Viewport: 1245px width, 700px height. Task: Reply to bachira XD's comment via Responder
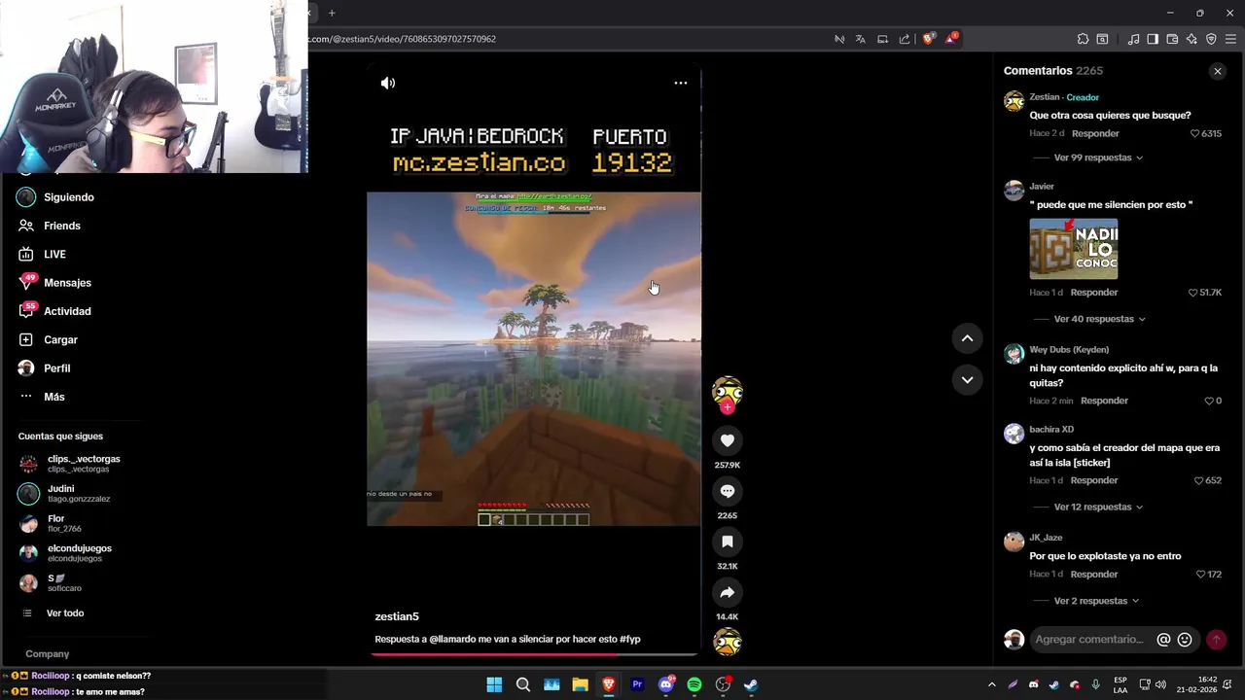[x=1093, y=480]
